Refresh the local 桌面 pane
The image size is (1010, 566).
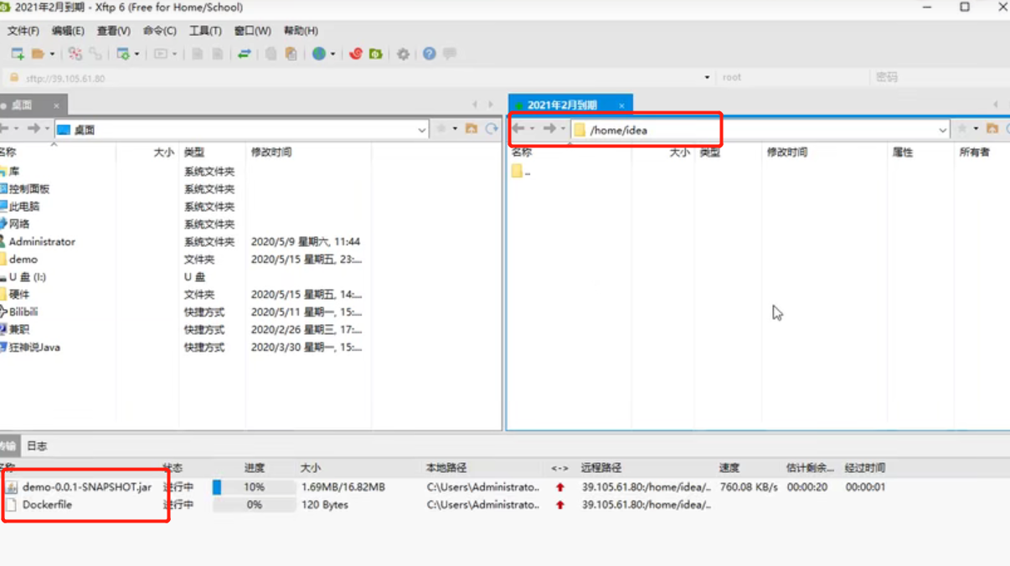492,129
